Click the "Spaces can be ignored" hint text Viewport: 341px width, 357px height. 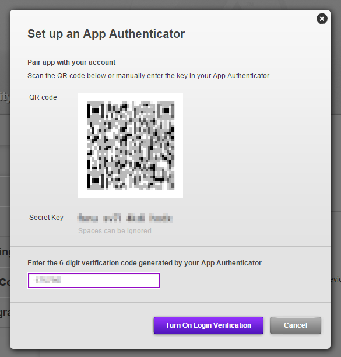(x=115, y=231)
